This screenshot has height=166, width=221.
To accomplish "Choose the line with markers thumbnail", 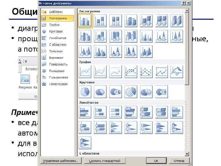I will [x=131, y=72].
